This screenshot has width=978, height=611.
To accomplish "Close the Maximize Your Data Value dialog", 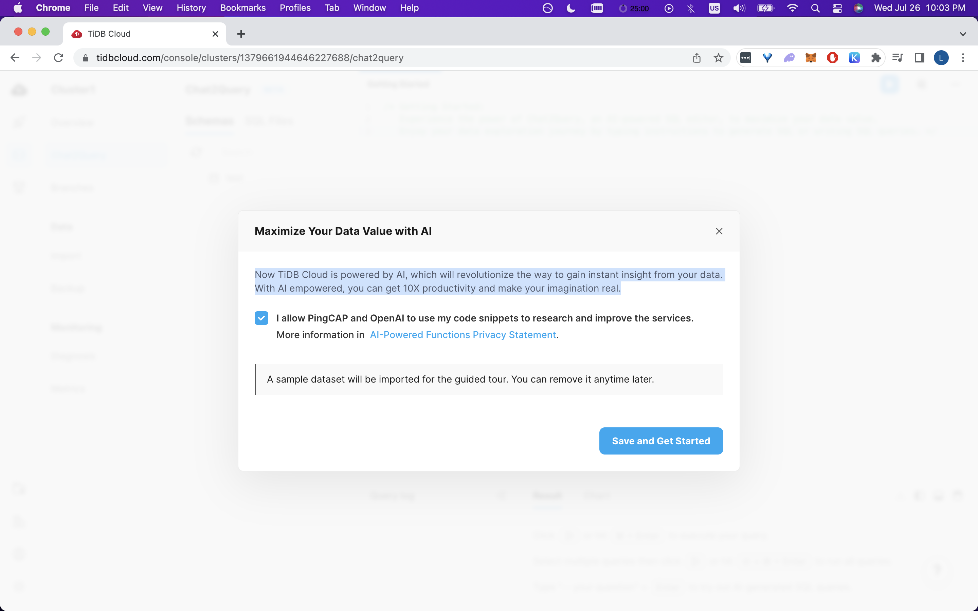I will coord(719,231).
